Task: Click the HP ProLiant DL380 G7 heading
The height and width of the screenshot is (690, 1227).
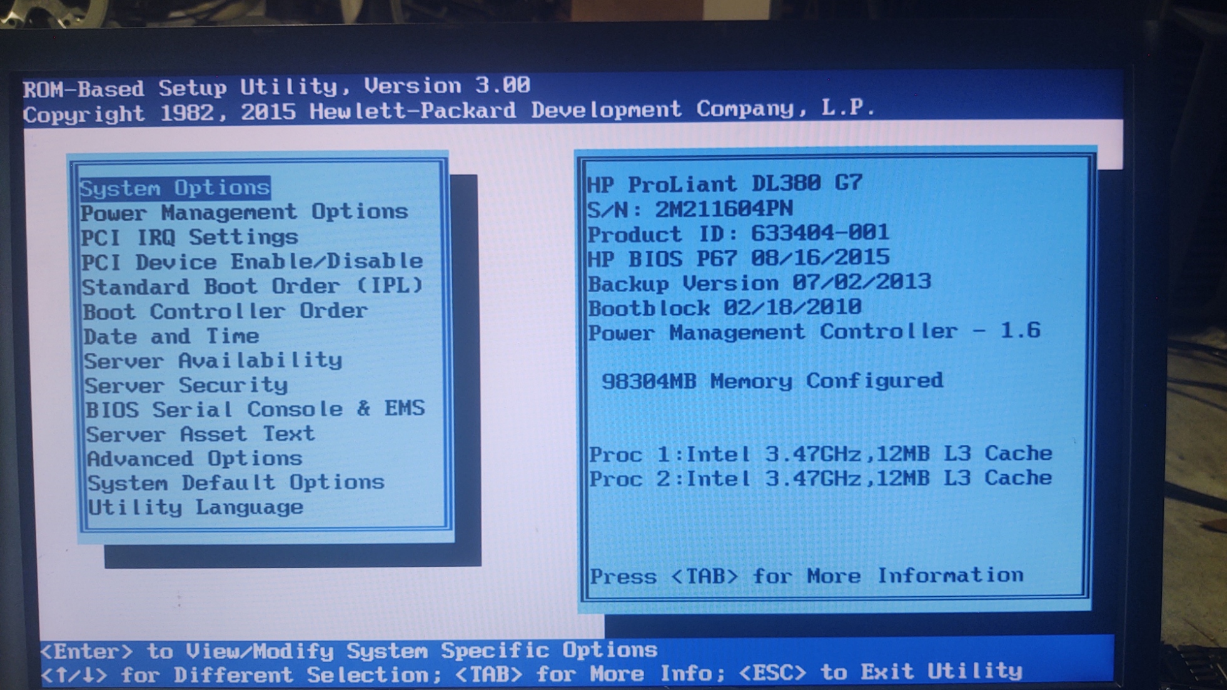Action: click(724, 183)
